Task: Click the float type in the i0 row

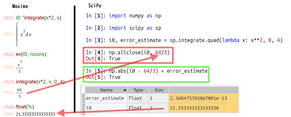Action: click(x=138, y=108)
